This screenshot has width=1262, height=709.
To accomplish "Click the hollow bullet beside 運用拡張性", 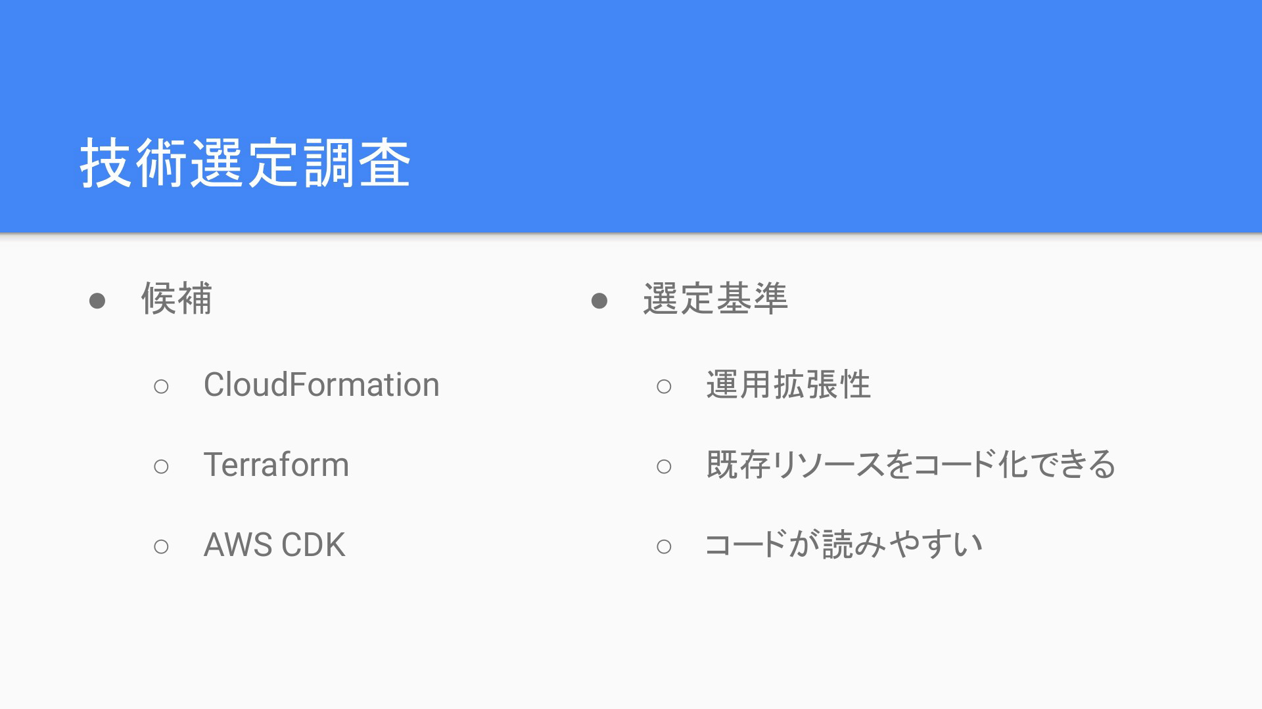I will (664, 386).
